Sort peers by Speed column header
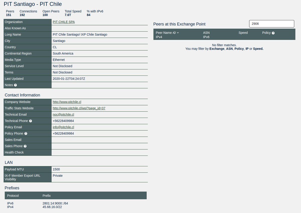 (x=243, y=33)
